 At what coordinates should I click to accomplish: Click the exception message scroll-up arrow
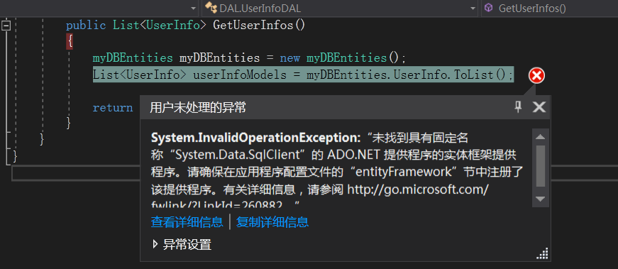pyautogui.click(x=541, y=136)
